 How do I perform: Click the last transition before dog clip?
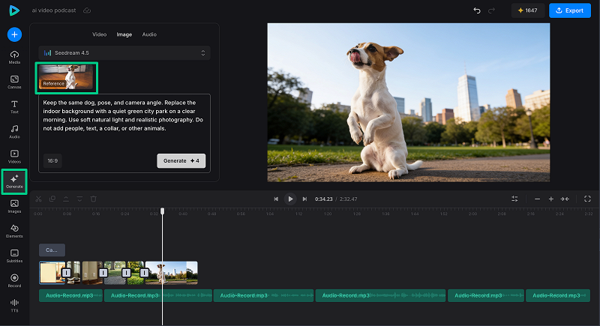(144, 273)
